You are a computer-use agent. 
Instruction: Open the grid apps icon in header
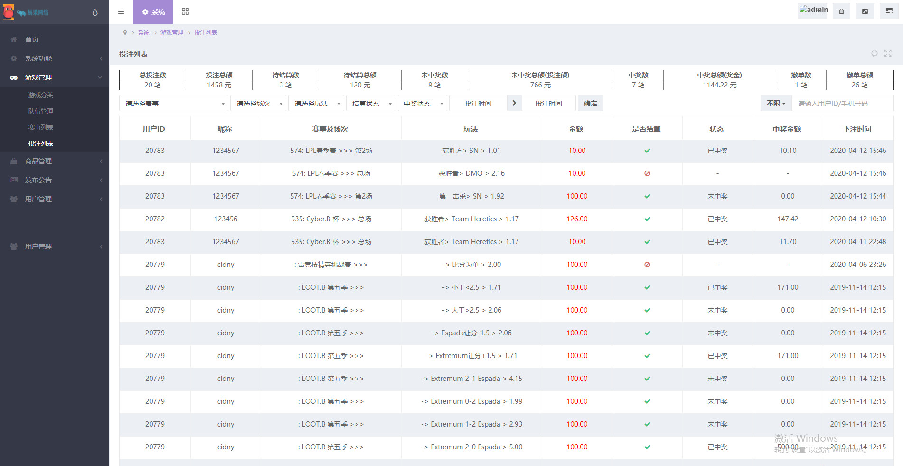[185, 12]
